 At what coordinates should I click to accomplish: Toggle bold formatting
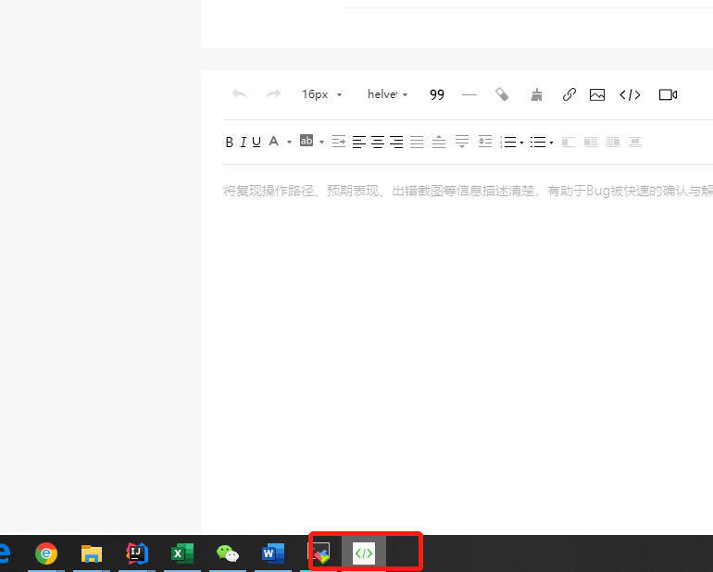230,143
